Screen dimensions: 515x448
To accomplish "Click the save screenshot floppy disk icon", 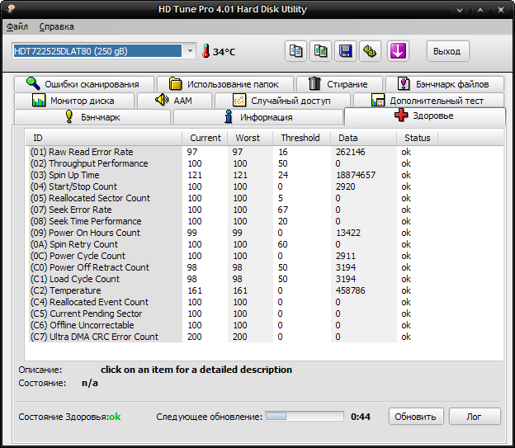I will coord(347,51).
